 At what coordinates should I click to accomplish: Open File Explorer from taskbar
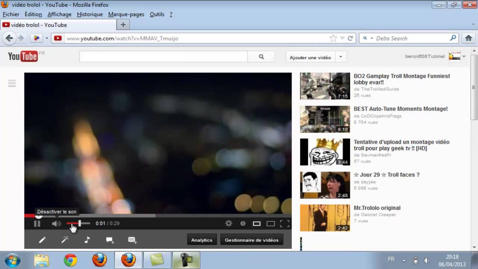[41, 260]
